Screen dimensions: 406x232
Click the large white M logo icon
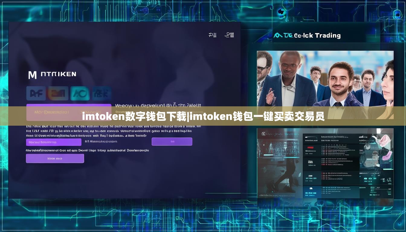coord(32,75)
